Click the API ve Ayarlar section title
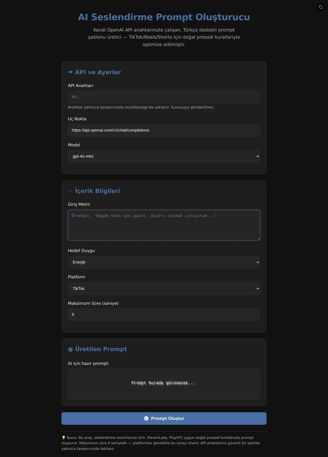 98,72
